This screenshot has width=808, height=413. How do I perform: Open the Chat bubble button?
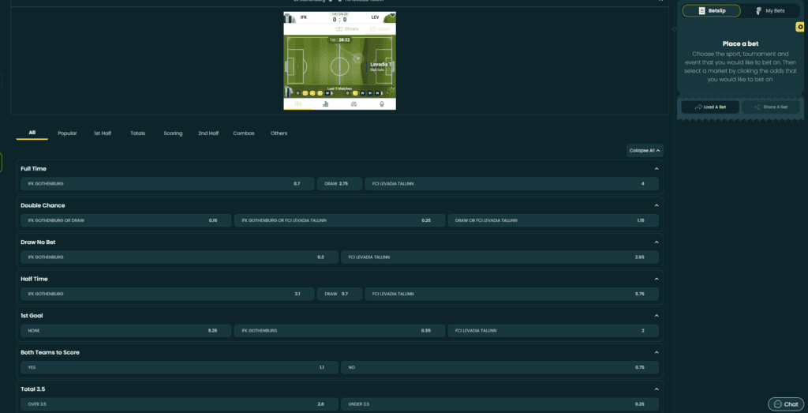pos(785,404)
